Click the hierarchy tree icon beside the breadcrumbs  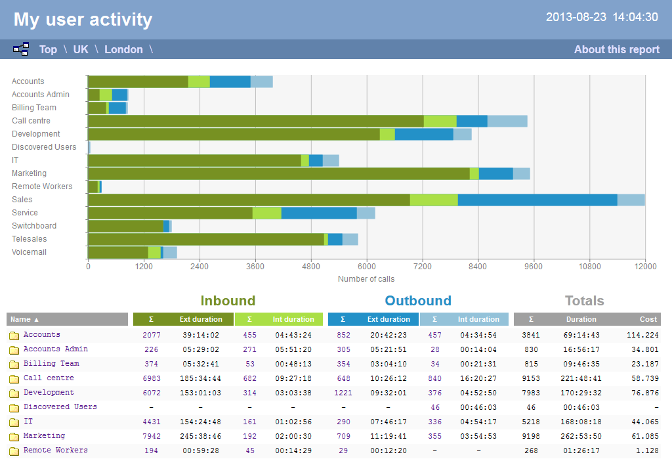pos(20,49)
